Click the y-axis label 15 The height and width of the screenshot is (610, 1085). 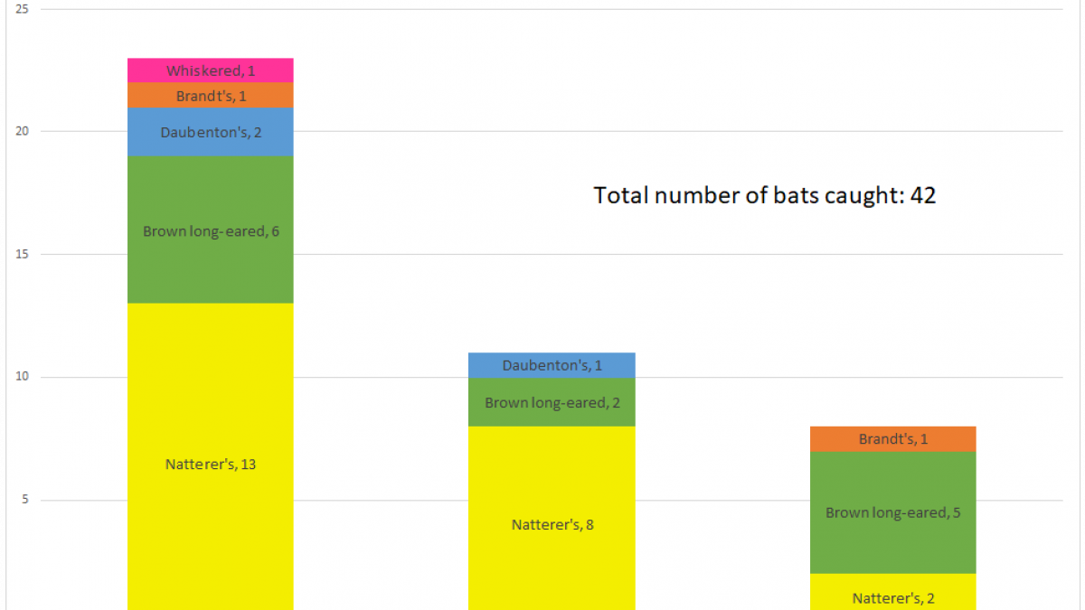point(22,255)
